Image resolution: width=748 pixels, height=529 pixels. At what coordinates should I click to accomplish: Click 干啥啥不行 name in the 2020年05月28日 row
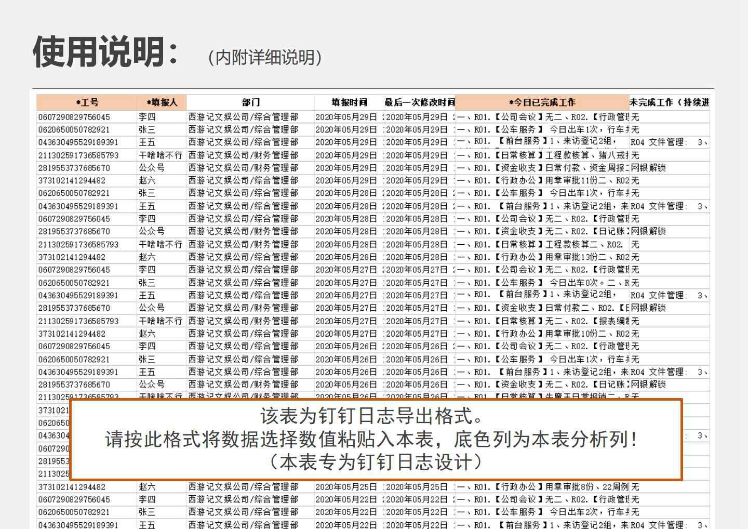pos(162,244)
